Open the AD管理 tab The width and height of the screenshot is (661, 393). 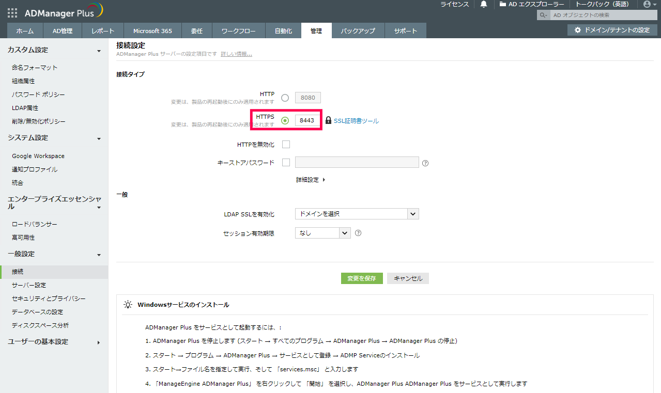(63, 30)
